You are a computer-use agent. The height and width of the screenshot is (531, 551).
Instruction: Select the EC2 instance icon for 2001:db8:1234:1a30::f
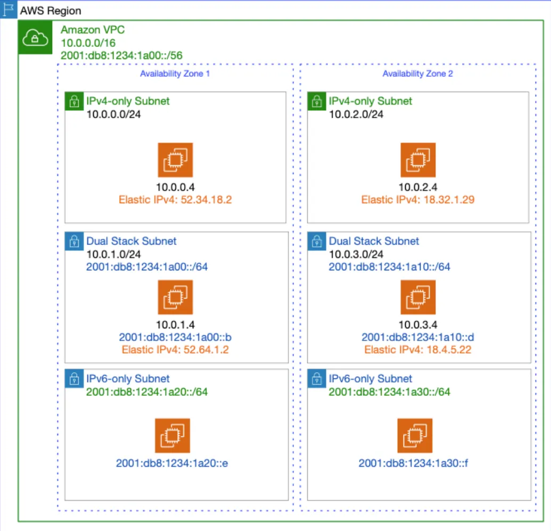point(415,435)
